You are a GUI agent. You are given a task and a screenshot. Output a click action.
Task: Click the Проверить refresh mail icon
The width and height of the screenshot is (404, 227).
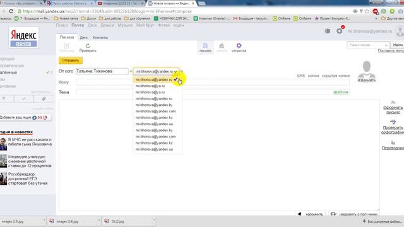[x=88, y=46]
